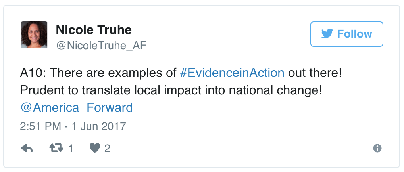Open the #EvidenceinAction hashtag link
Screen dimensions: 404x172
tap(232, 73)
